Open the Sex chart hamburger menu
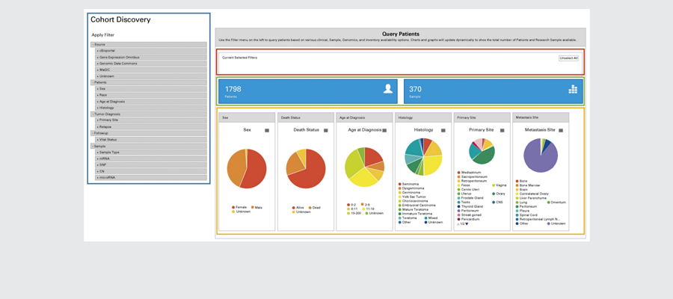 click(267, 130)
